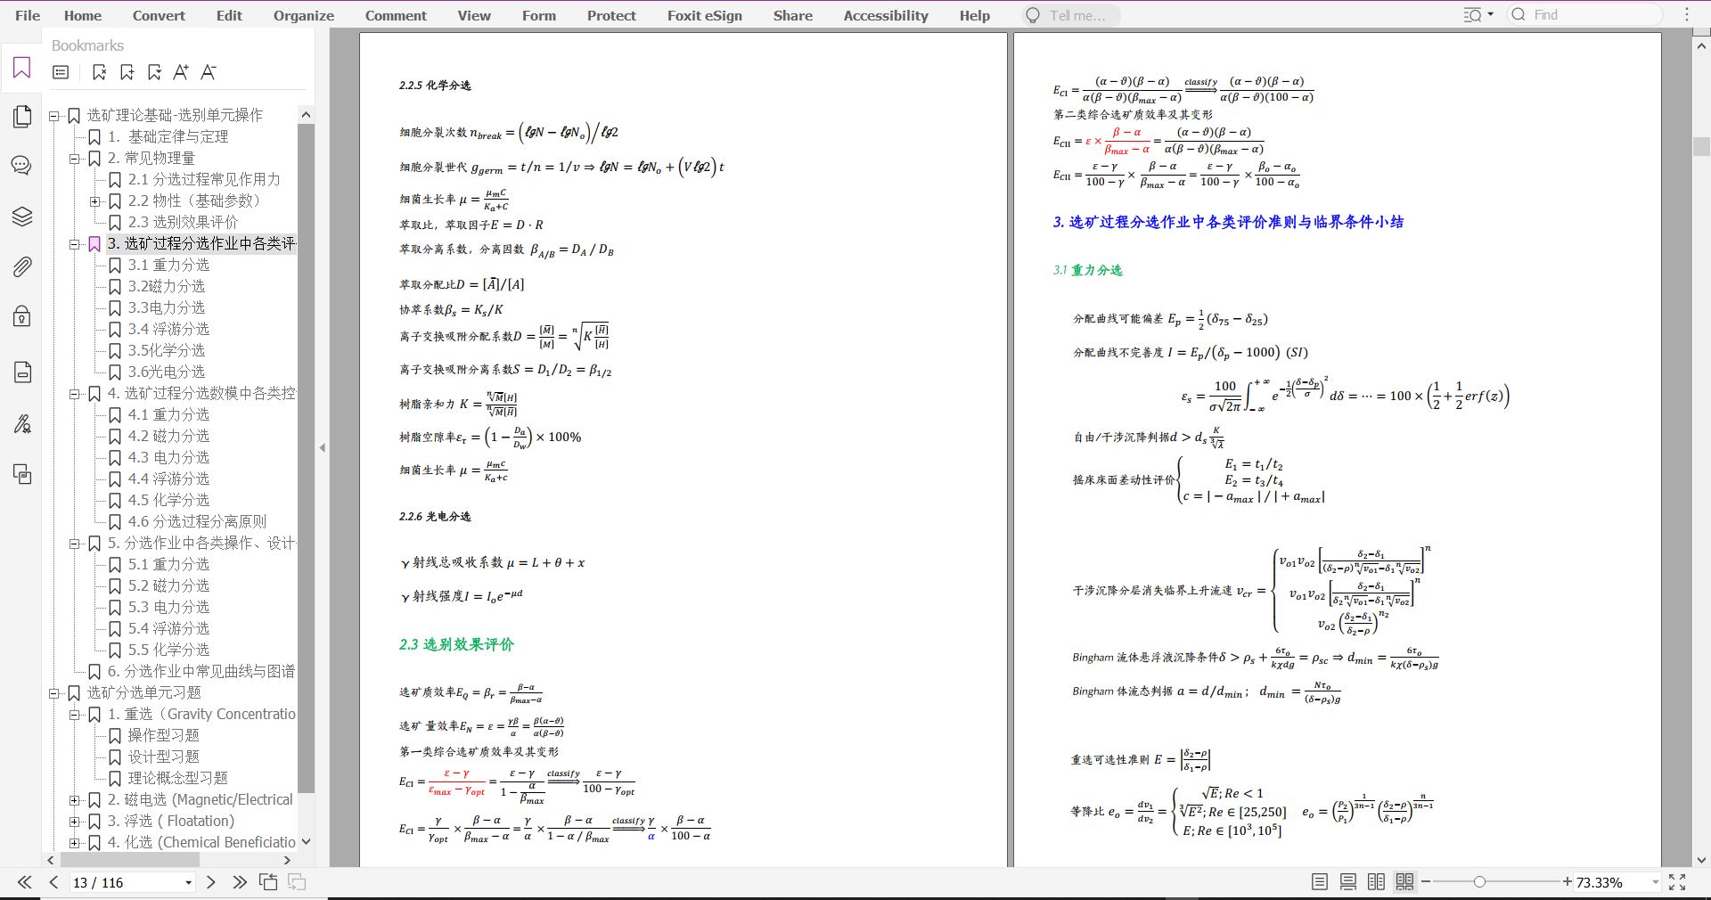1711x900 pixels.
Task: Open the Pages thumbnails panel
Action: pyautogui.click(x=21, y=116)
